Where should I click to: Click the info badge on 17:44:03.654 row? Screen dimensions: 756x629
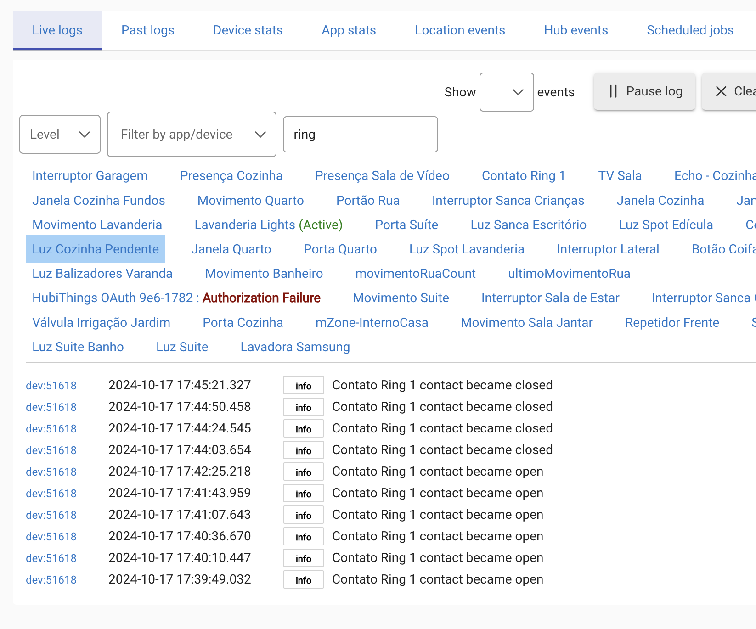(x=304, y=450)
